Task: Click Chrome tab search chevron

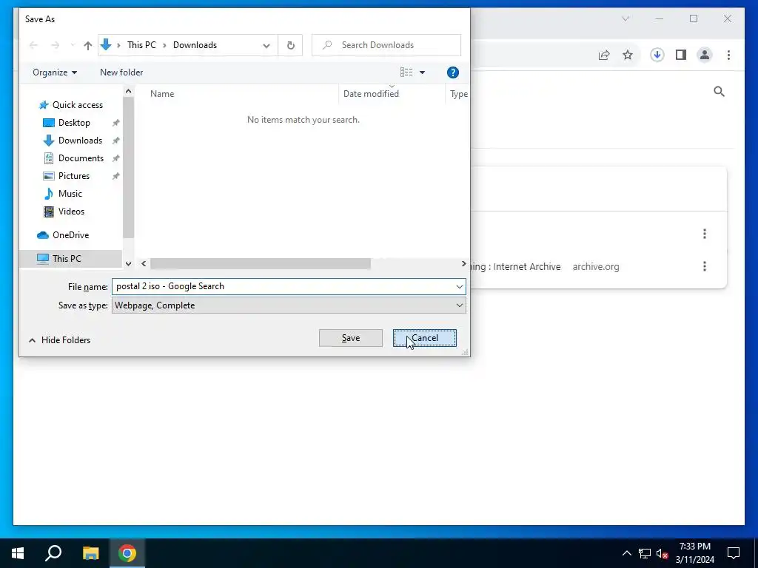Action: tap(625, 18)
